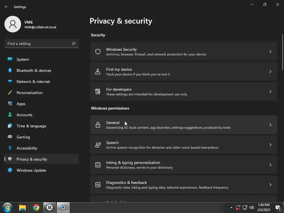
Task: Expand the Speech settings chevron
Action: tap(270, 145)
